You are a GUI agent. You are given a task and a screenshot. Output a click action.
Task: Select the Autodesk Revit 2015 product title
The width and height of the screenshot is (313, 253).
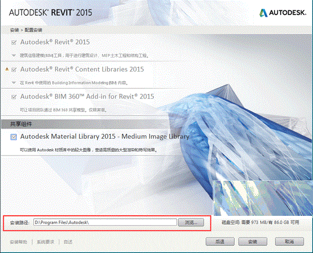[55, 42]
